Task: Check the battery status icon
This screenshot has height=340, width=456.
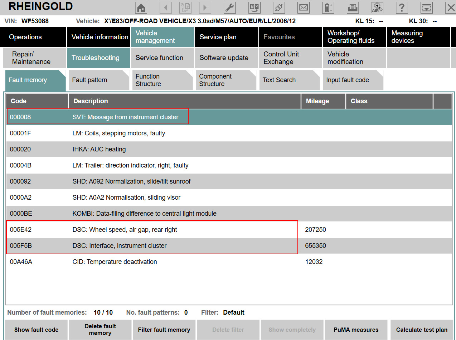Action: click(328, 7)
